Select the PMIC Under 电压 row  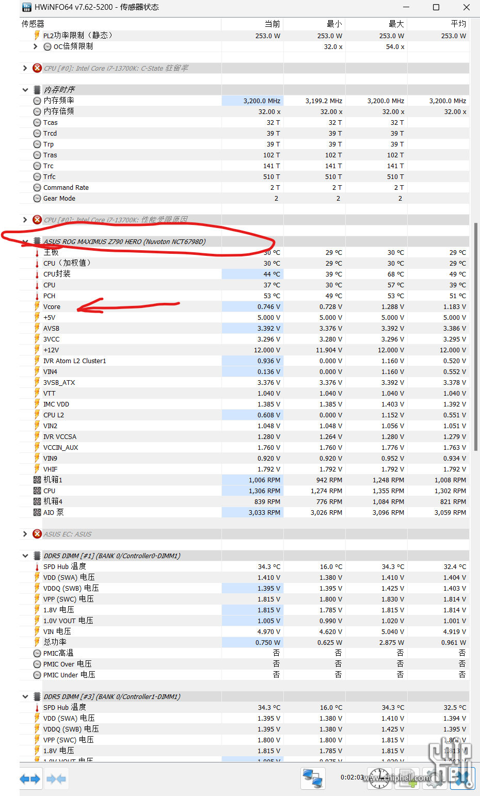tap(244, 675)
